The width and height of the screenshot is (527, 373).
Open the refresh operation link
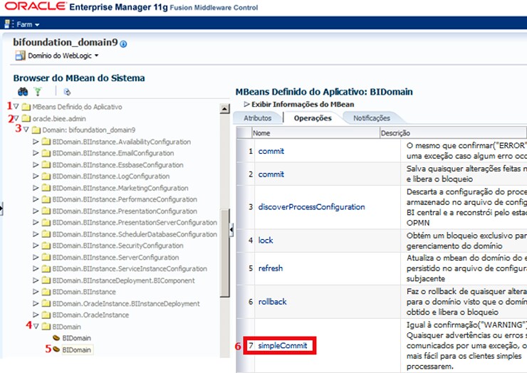[270, 268]
